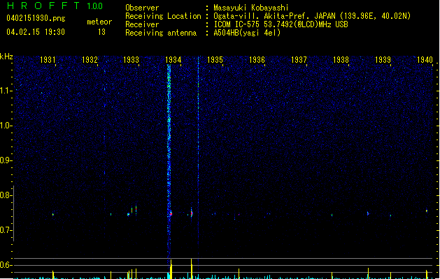Click the 1.0 kHz frequency label

point(6,126)
